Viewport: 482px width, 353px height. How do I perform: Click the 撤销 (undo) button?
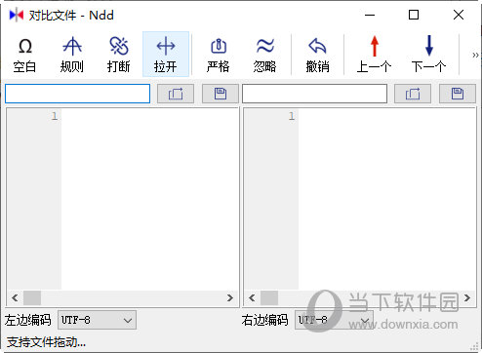[317, 55]
